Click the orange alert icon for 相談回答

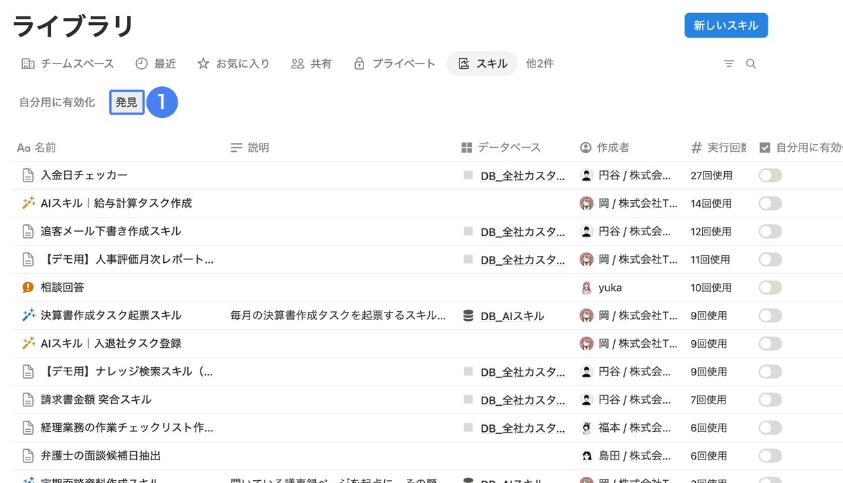28,287
